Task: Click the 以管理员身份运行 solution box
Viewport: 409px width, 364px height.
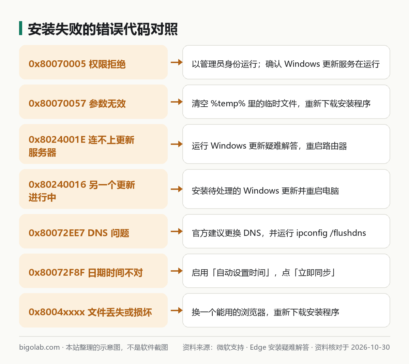Action: coord(286,62)
